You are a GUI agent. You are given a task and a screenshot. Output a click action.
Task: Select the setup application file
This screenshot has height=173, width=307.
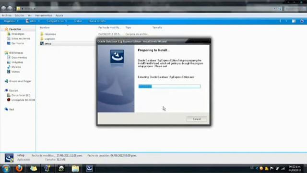(48, 43)
